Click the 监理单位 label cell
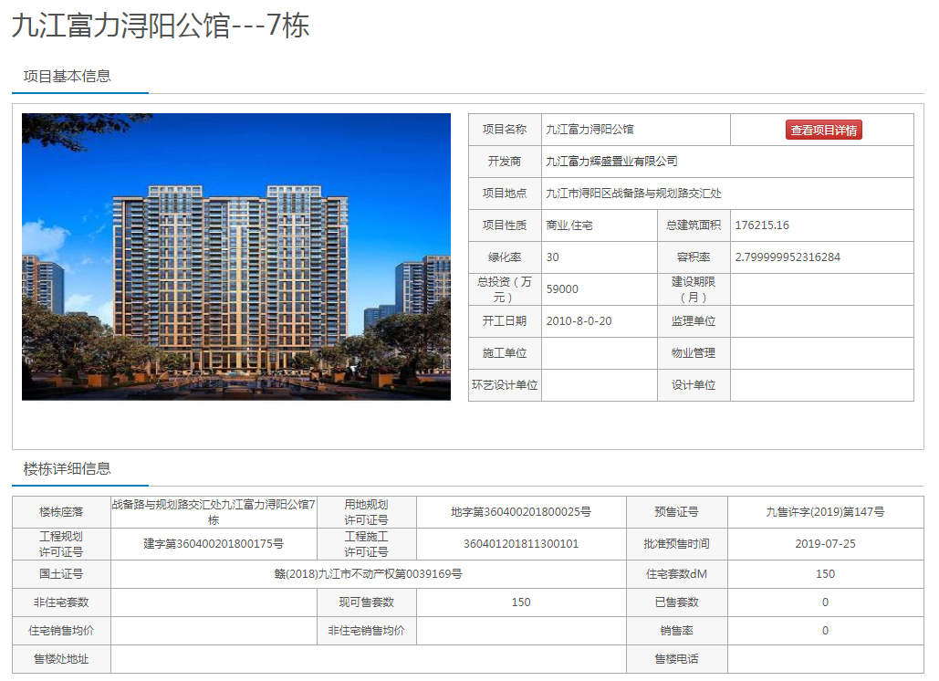 click(694, 321)
